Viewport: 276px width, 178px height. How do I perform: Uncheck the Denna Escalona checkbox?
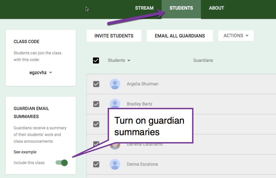point(96,164)
